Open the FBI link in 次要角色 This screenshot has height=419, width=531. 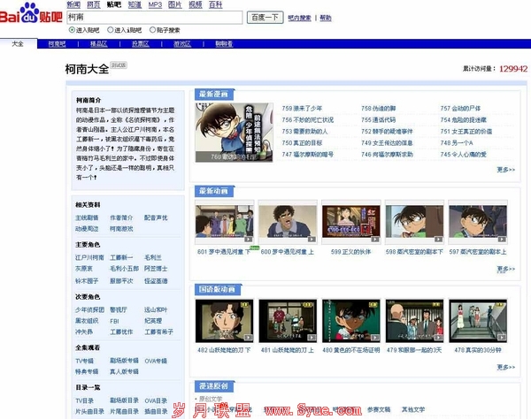pyautogui.click(x=114, y=321)
